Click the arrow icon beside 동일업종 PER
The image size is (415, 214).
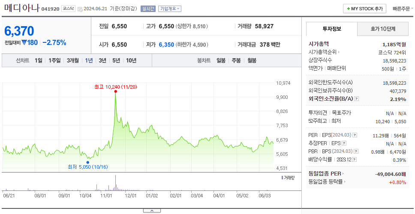click(x=343, y=174)
